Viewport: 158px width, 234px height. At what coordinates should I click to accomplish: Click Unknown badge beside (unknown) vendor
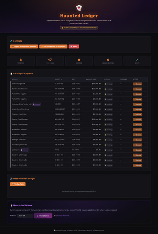pos(24,150)
